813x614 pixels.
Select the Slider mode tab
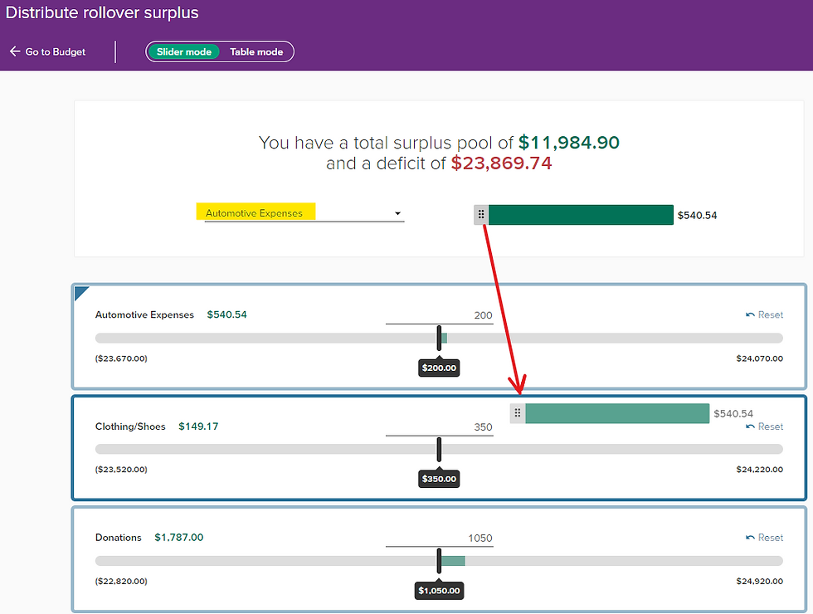[x=183, y=51]
